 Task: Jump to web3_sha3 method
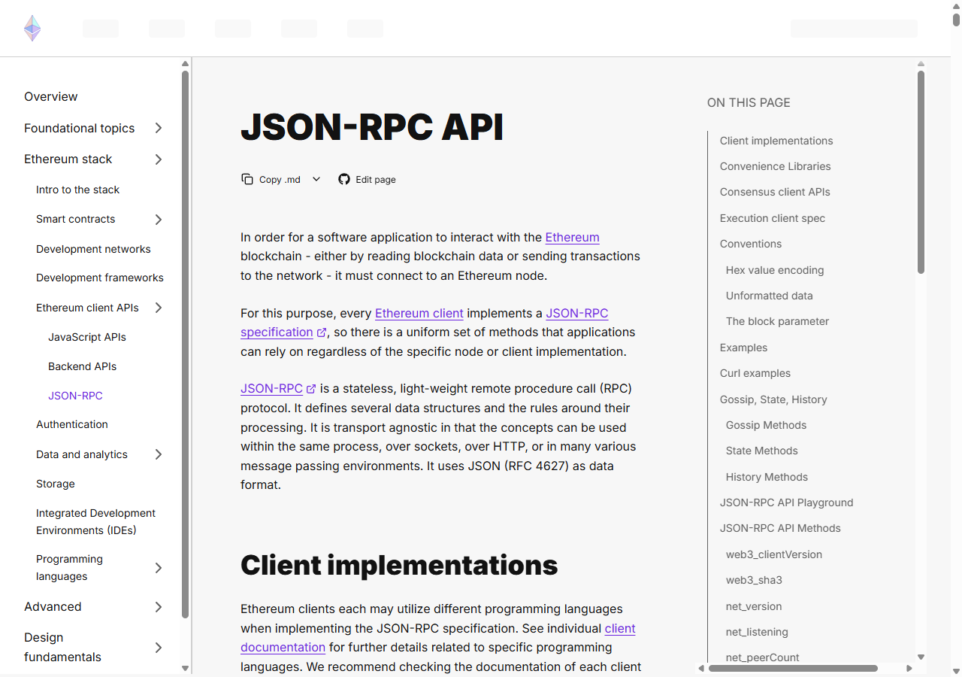754,580
